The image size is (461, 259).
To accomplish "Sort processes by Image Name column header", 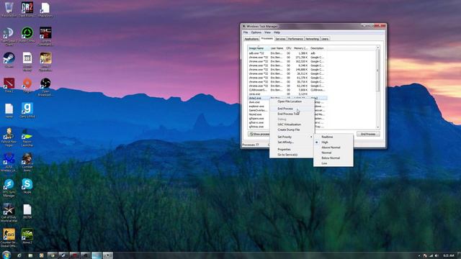I will tap(259, 48).
